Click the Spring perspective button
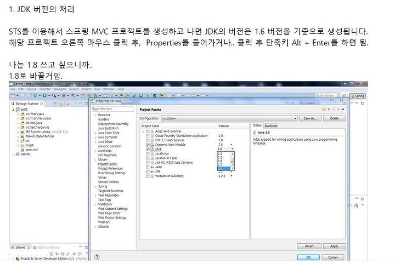The height and width of the screenshot is (264, 395). [358, 96]
